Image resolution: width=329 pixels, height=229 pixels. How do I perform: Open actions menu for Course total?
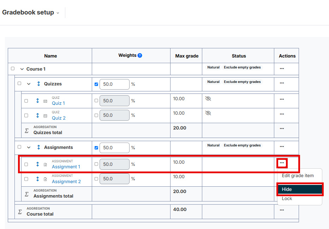[282, 210]
